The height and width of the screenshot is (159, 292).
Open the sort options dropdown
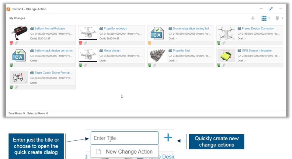[x=279, y=18]
